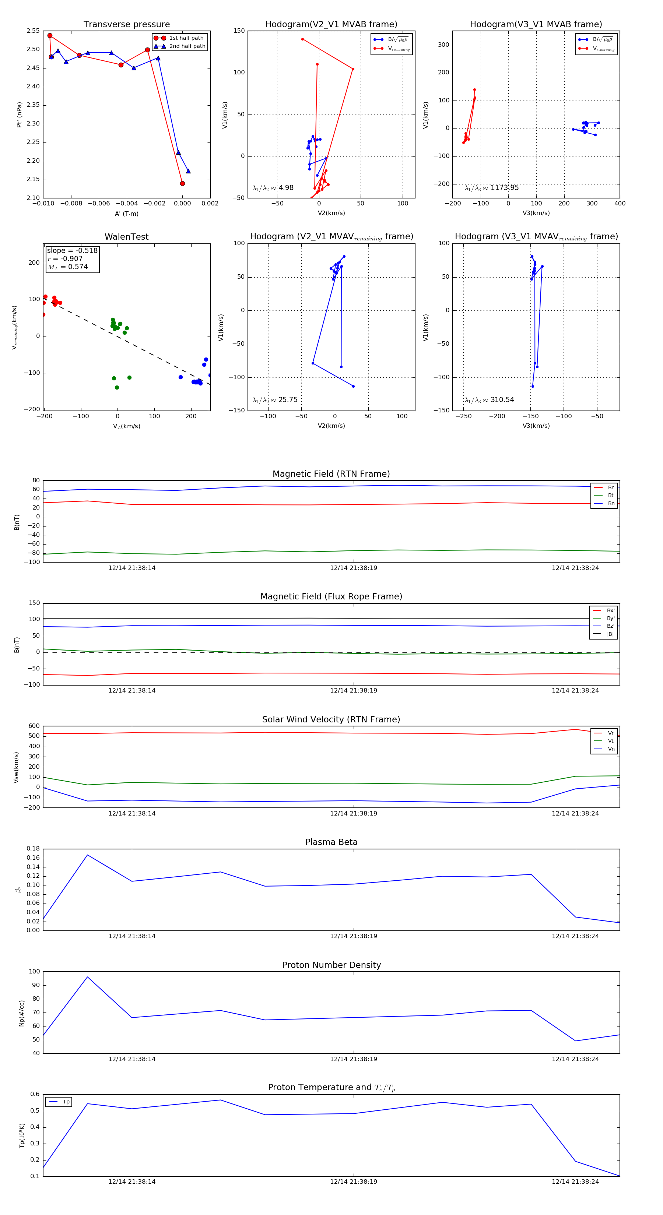This screenshot has height=1215, width=663.
Task: Click the |B| legend entry
Action: (604, 634)
